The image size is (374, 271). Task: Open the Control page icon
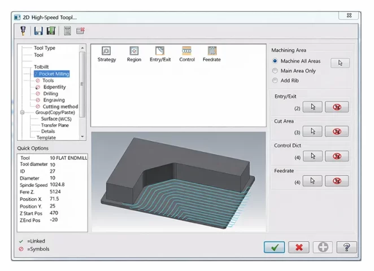[x=187, y=54]
